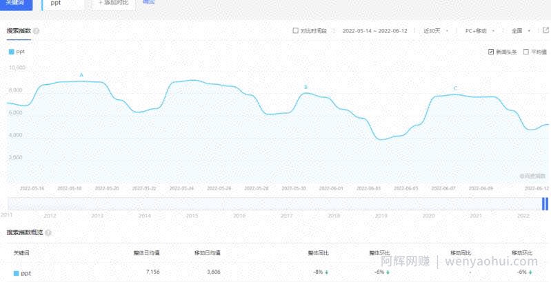Check the 平均值 checkbox
Screen dimensions: 551x282
(x=525, y=52)
